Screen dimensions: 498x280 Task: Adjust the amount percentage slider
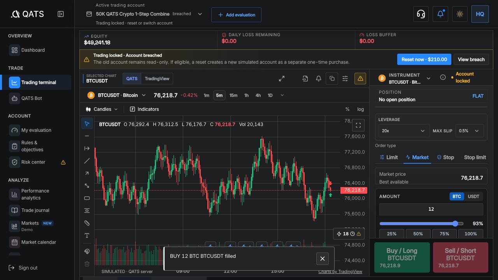(x=421, y=224)
